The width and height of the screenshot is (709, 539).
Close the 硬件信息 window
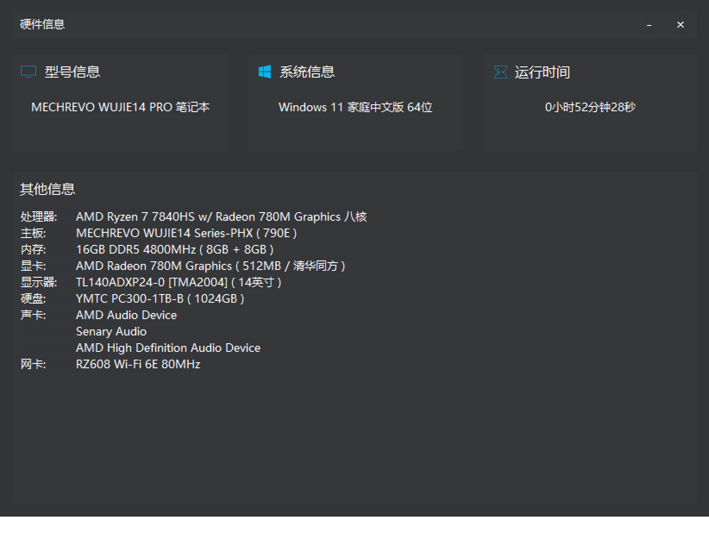pyautogui.click(x=680, y=25)
